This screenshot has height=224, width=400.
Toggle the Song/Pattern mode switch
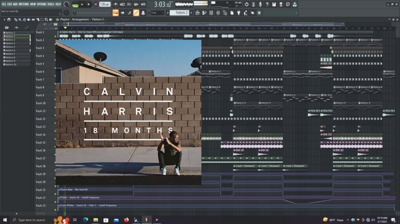(75, 4)
